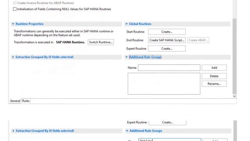Click the scroll-down arrow of the editor scrollbar
The image size is (250, 141).
click(x=234, y=96)
